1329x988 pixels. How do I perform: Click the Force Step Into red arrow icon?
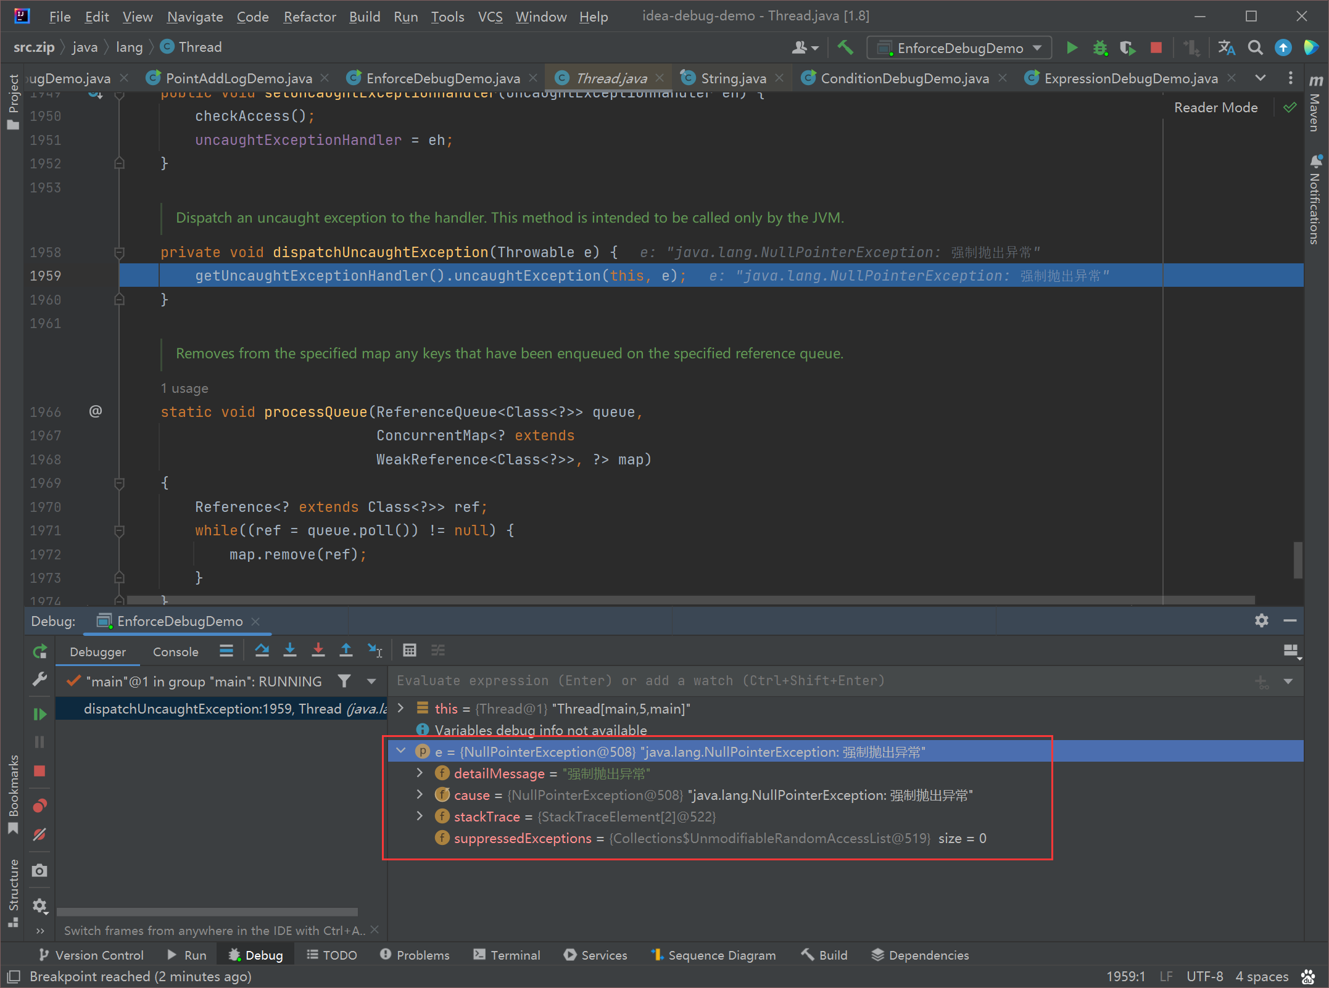point(318,650)
